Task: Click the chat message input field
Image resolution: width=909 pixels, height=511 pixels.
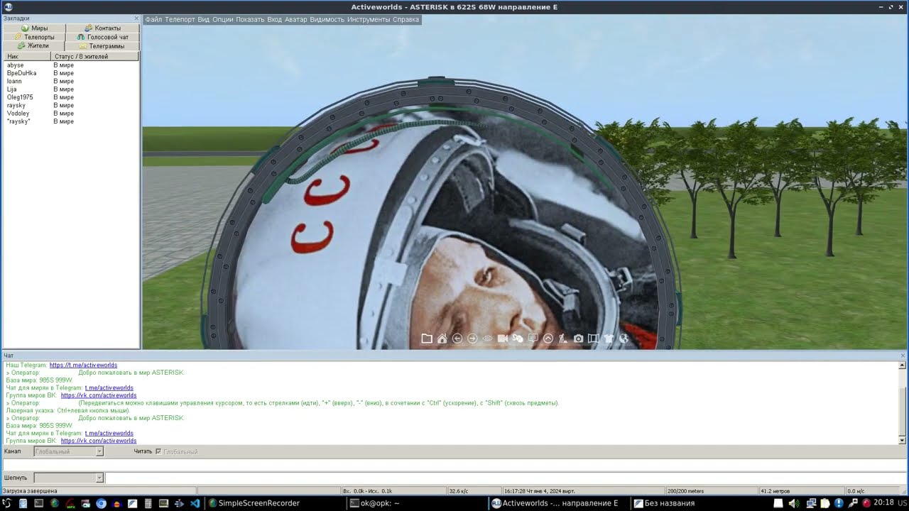Action: coord(454,464)
